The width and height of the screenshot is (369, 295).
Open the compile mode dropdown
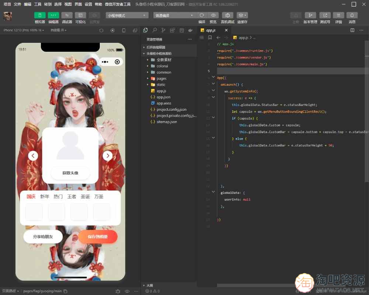pyautogui.click(x=175, y=15)
